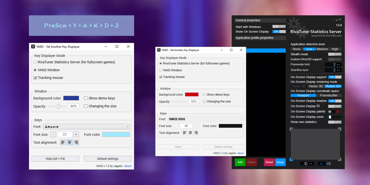Toggle Custom Direct3D support switch
This screenshot has width=370, height=185.
pos(335,59)
